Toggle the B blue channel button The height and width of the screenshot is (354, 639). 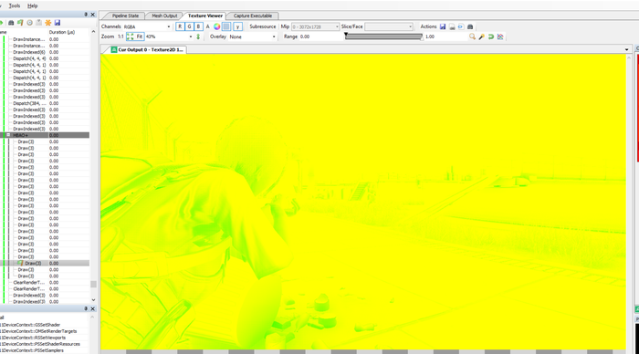click(198, 26)
